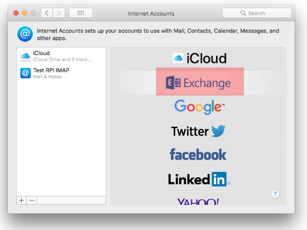The width and height of the screenshot is (307, 230).
Task: Add an account with the plus button
Action: (x=22, y=200)
